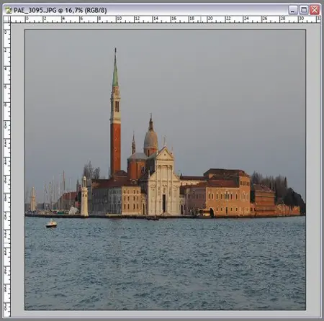
Task: Click the 20 mark on the horizontal ruler
Action: click(x=210, y=19)
